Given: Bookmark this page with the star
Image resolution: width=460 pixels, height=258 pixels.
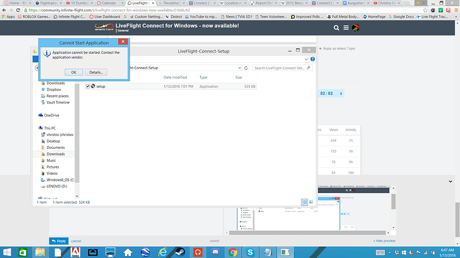Looking at the screenshot, I should click(x=425, y=10).
